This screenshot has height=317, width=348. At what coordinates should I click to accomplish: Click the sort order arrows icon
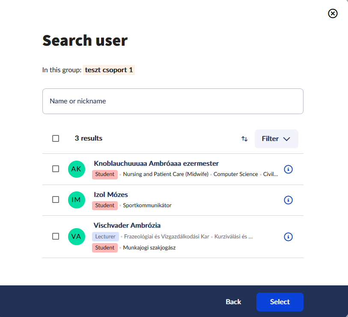(244, 139)
